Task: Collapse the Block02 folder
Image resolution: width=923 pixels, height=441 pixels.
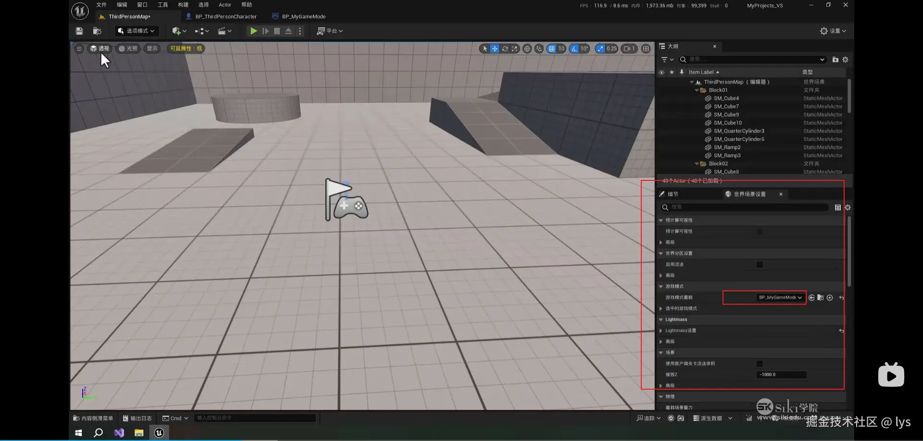Action: point(697,164)
